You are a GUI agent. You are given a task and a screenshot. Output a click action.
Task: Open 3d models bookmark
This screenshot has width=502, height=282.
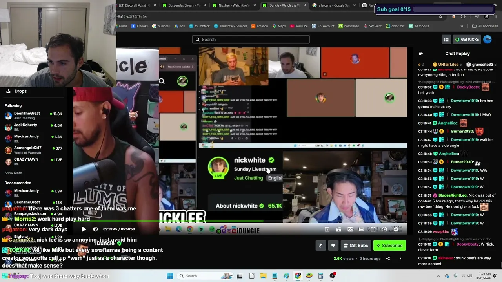point(419,26)
